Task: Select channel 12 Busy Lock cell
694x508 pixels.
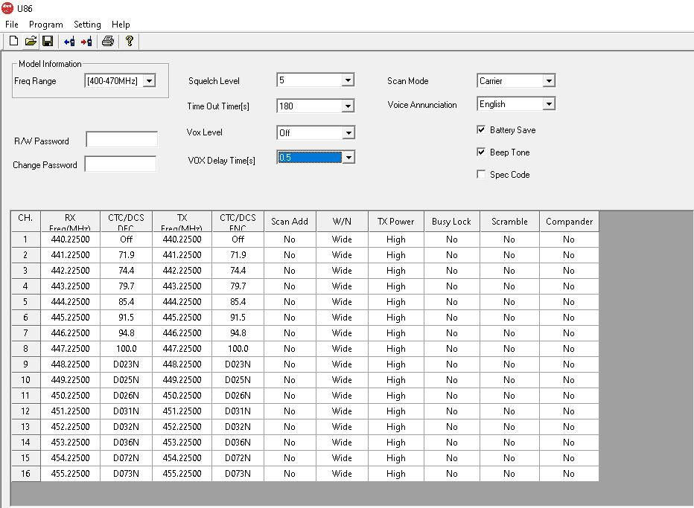Action: tap(452, 411)
